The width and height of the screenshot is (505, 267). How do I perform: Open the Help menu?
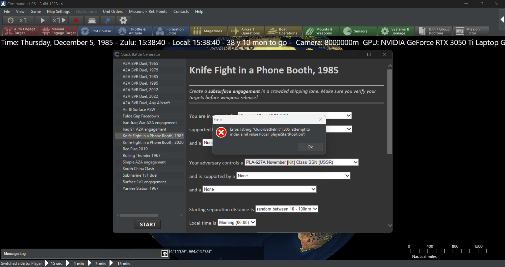pos(199,12)
